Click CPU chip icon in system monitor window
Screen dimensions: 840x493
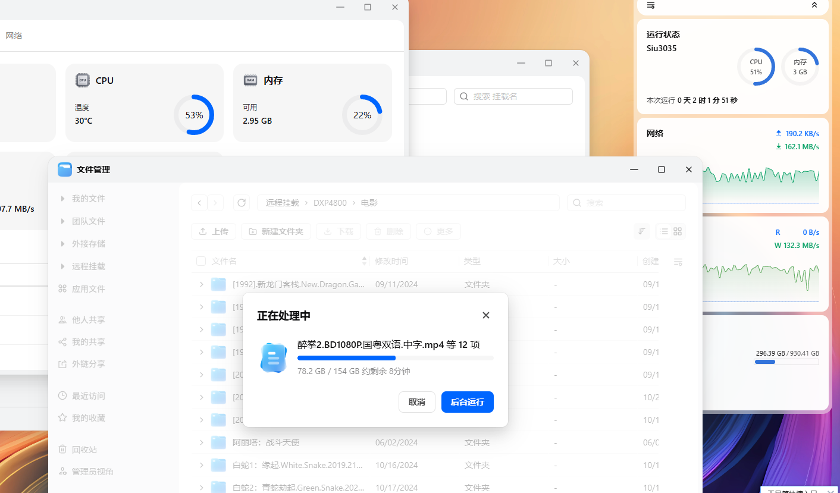(x=83, y=80)
